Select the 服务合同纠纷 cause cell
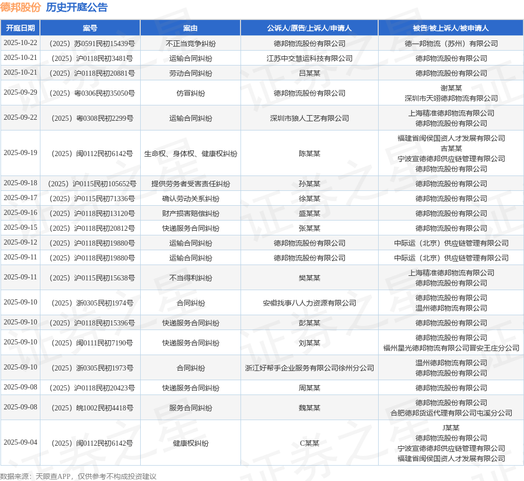 (190, 408)
